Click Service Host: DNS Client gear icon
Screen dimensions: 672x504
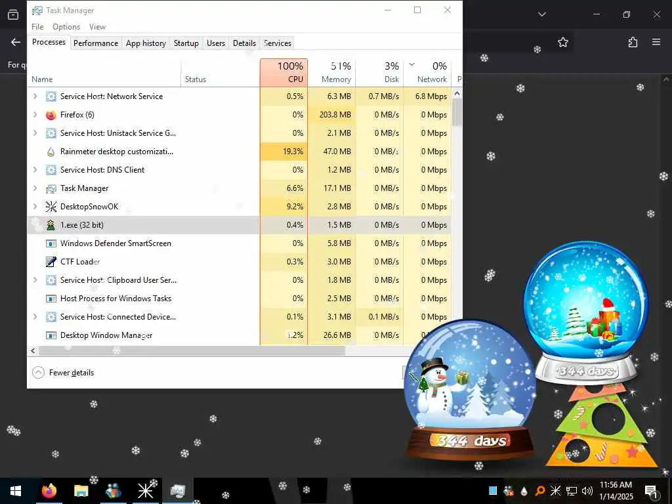51,170
